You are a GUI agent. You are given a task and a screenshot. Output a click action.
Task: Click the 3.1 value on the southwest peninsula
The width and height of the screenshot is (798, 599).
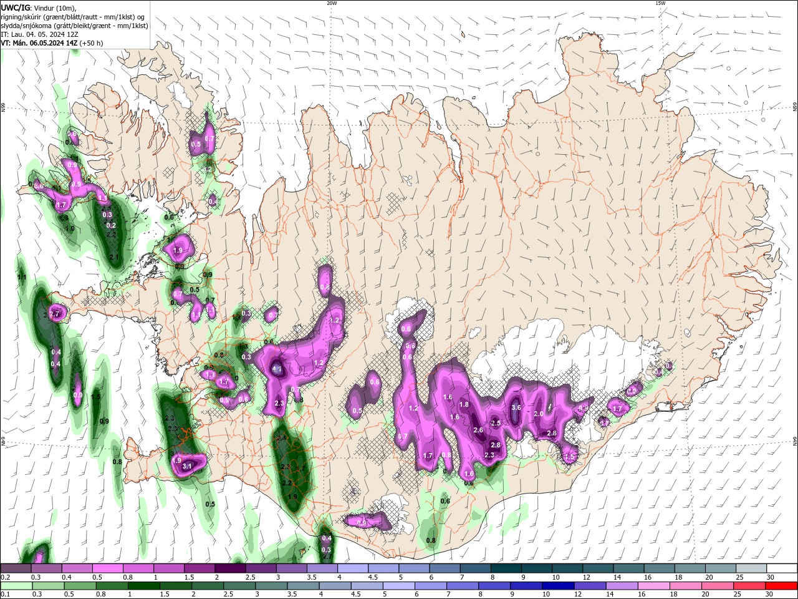(186, 466)
